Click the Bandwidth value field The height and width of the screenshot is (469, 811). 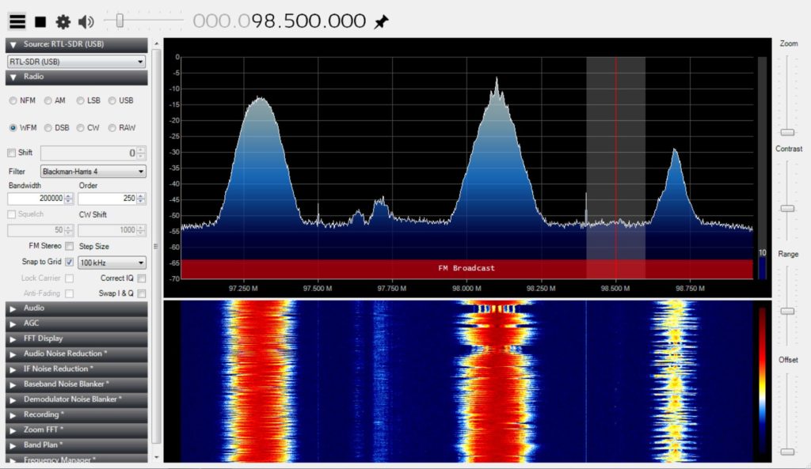tap(36, 199)
